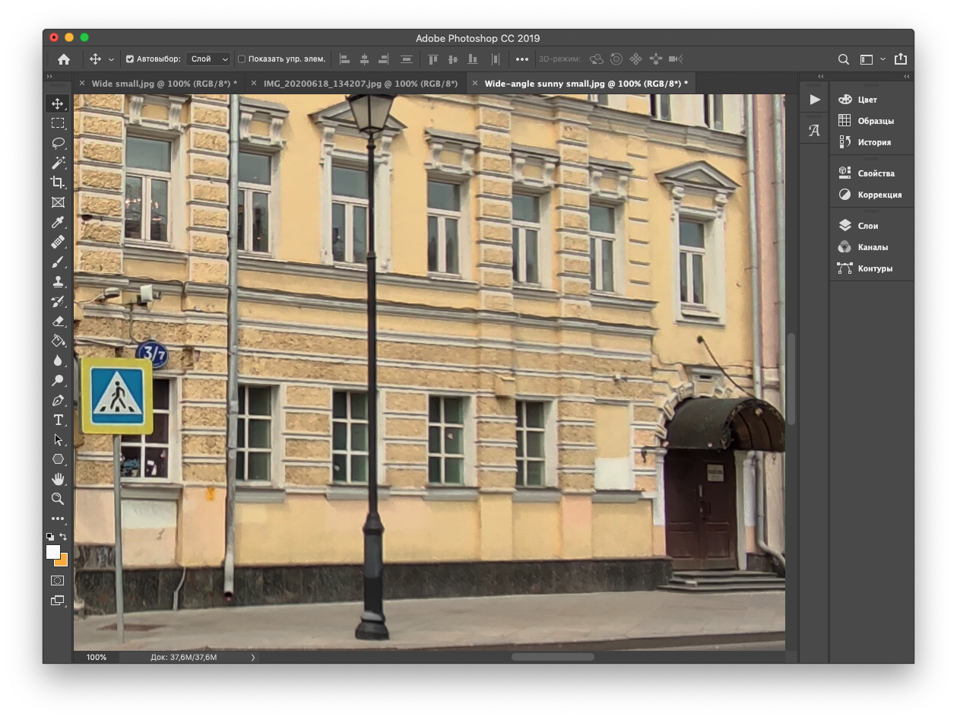Viewport: 957px width, 720px height.
Task: Select the Horizontal Type tool
Action: point(58,420)
